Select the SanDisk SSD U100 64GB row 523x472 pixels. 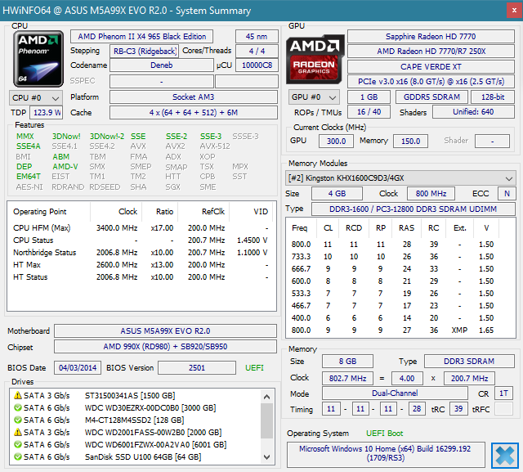(135, 456)
